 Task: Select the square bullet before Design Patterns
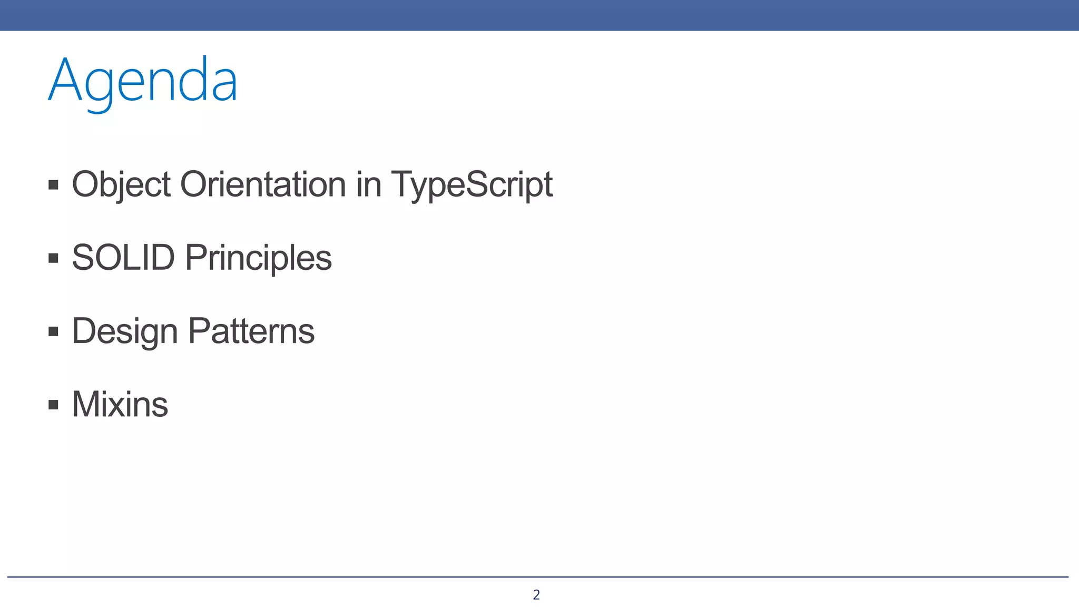[x=53, y=331]
